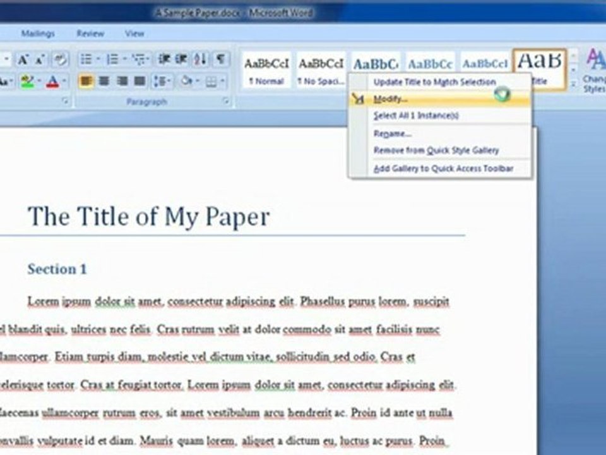Expand the Numbering dropdown arrow
Image resolution: width=606 pixels, height=455 pixels.
tap(125, 59)
